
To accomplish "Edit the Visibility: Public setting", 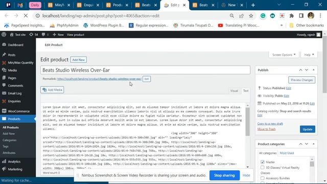I will pos(287,96).
